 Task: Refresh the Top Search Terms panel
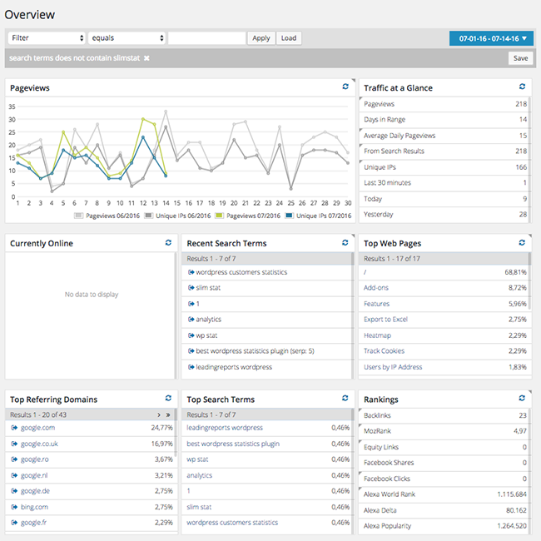(345, 399)
